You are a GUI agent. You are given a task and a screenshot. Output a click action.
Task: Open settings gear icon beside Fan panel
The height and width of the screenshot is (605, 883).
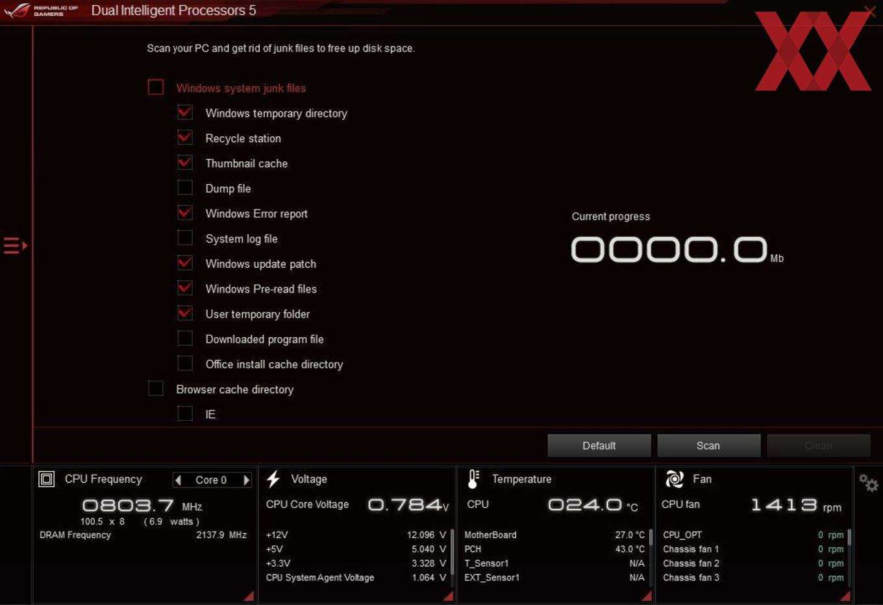click(868, 482)
